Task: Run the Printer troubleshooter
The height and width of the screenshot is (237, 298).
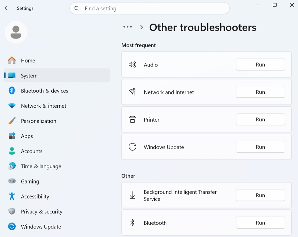Action: tap(260, 120)
